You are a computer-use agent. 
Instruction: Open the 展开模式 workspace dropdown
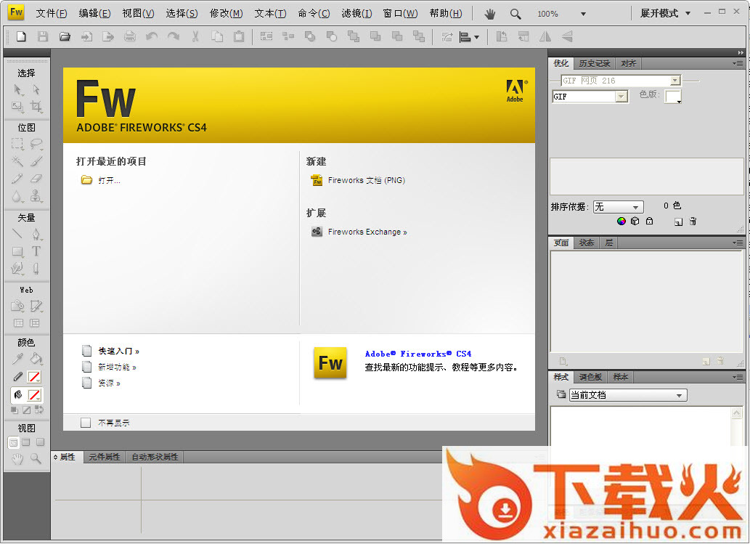665,13
